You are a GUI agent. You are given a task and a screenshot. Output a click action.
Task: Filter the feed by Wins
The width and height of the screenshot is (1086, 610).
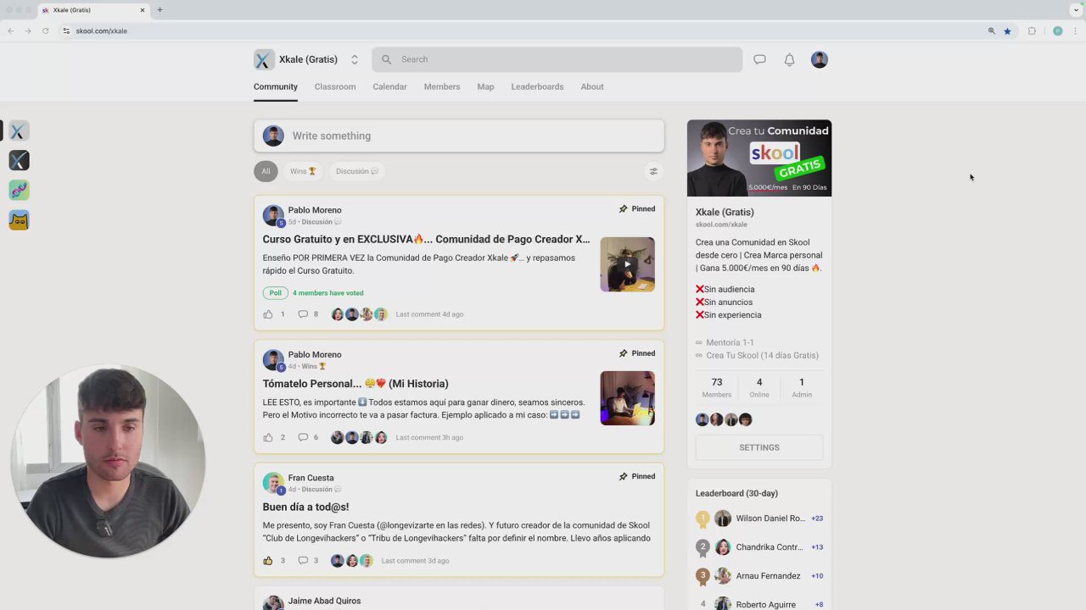[303, 171]
